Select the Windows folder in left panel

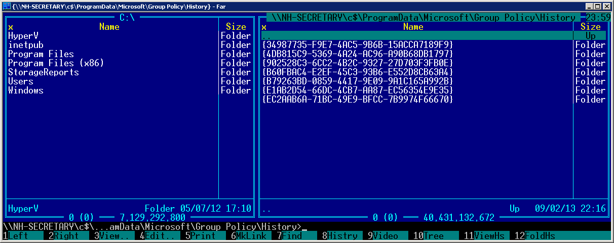pos(26,90)
